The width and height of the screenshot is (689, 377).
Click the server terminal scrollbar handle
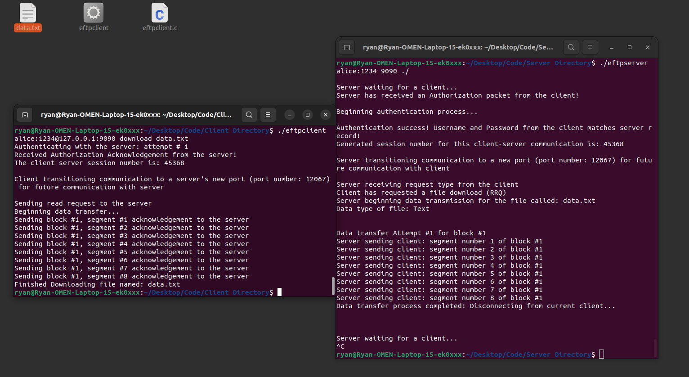pyautogui.click(x=655, y=348)
